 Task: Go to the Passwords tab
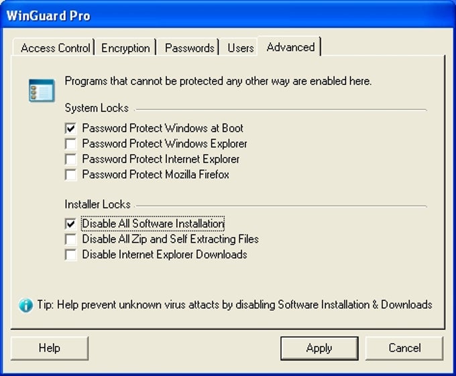189,48
